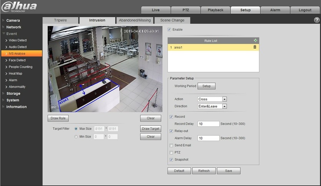
Task: Uncheck the Enable checkbox
Action: tap(170, 30)
